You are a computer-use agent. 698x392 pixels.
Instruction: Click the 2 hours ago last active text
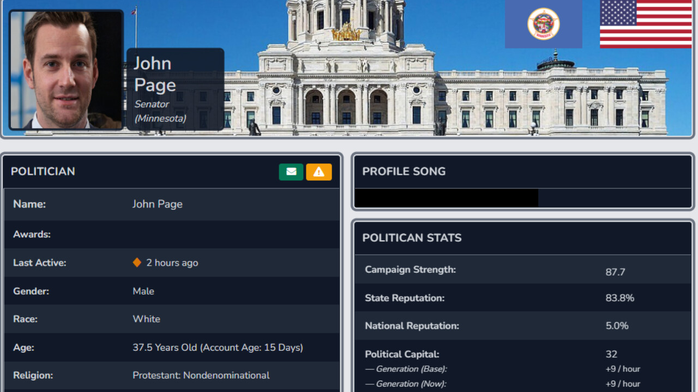tap(171, 262)
